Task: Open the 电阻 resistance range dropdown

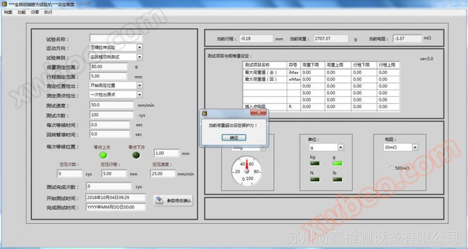Action: pyautogui.click(x=416, y=148)
